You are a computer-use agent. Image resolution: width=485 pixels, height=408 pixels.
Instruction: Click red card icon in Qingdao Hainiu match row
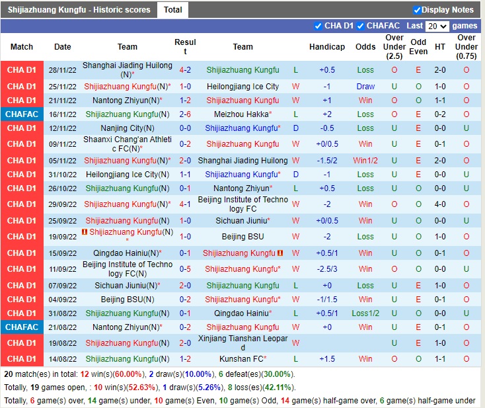[280, 253]
